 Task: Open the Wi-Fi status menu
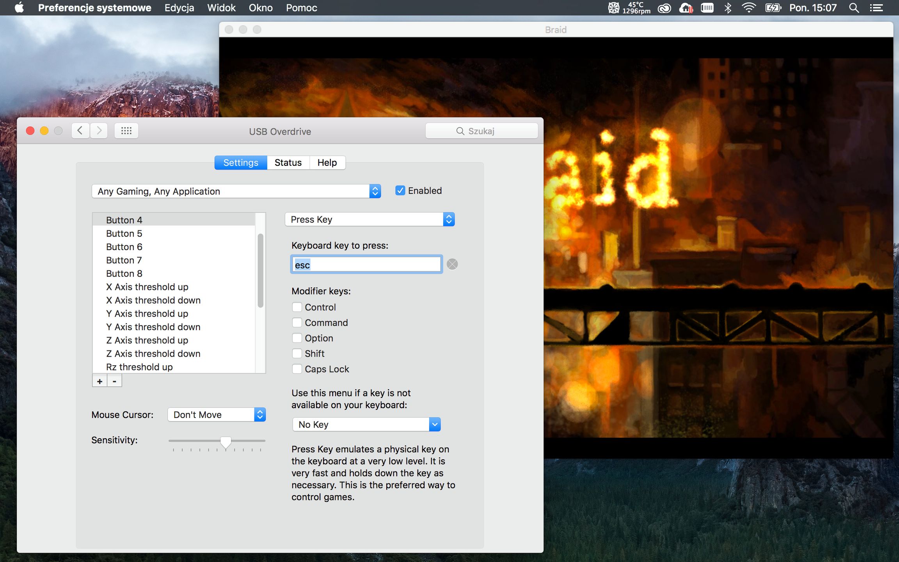click(748, 8)
